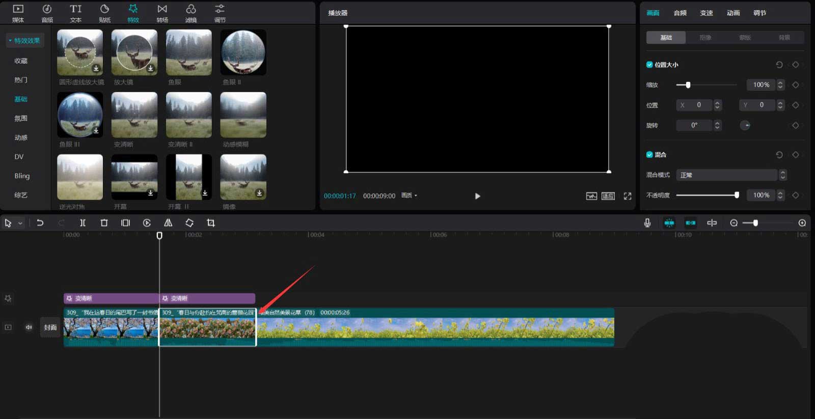This screenshot has width=815, height=419.
Task: Click the microphone record voiceover icon
Action: [647, 223]
